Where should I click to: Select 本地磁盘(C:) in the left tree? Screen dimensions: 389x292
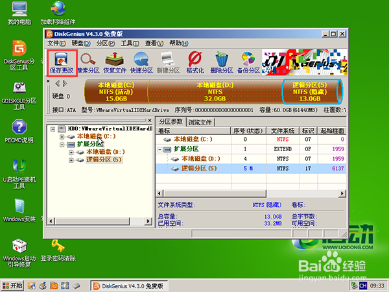[96, 136]
